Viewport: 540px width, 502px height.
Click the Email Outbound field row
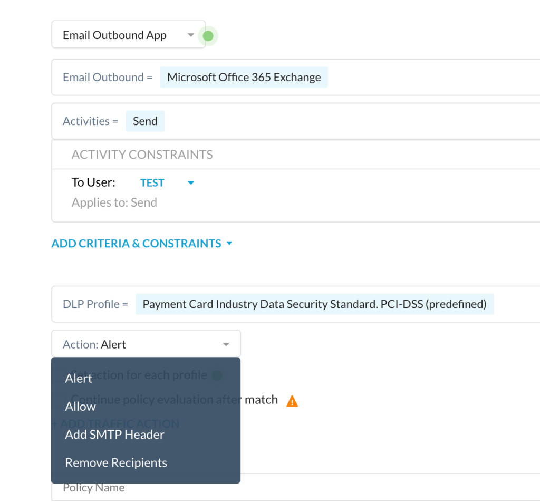tap(296, 78)
